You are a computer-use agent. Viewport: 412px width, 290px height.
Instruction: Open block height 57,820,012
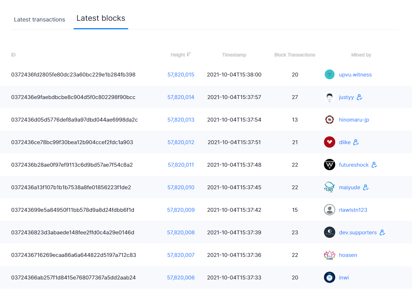181,142
